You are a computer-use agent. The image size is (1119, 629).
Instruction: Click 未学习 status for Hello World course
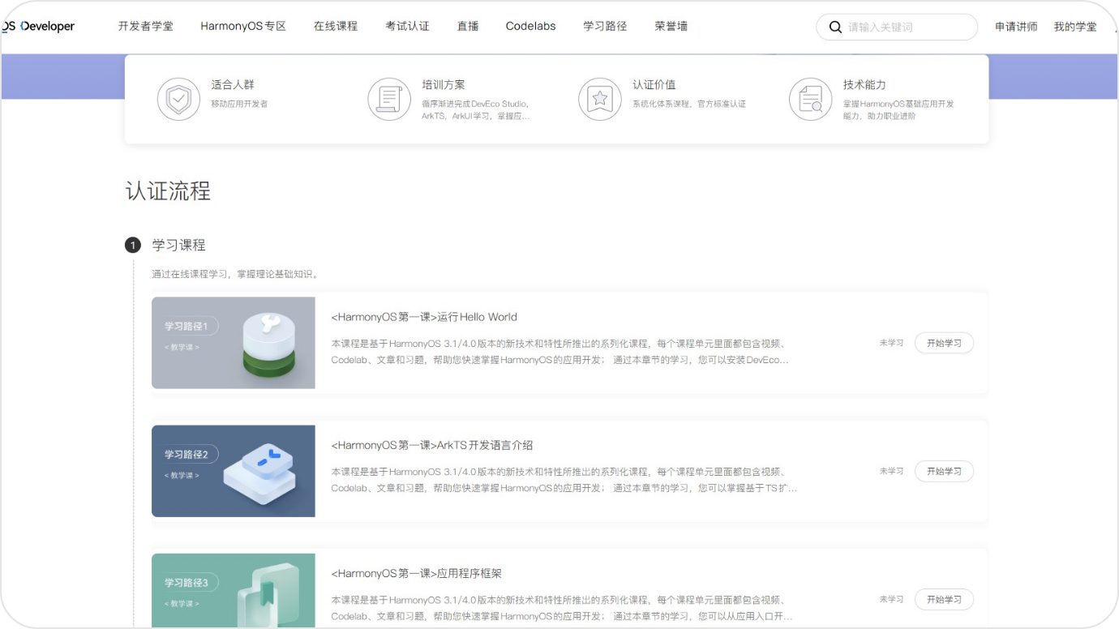[891, 343]
